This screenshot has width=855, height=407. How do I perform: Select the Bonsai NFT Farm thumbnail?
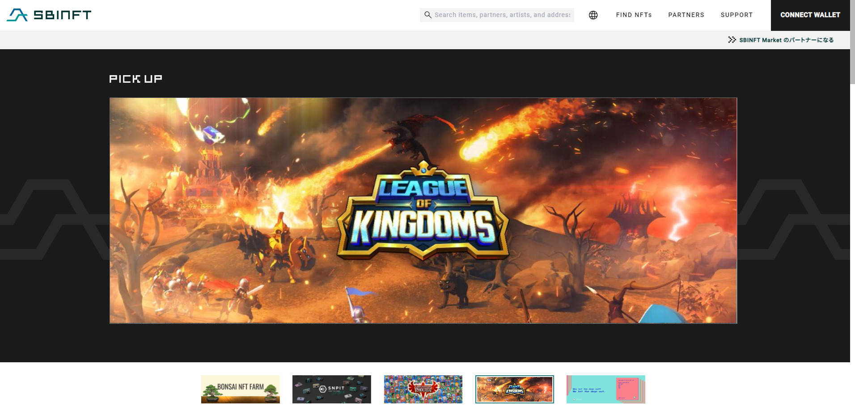point(241,389)
